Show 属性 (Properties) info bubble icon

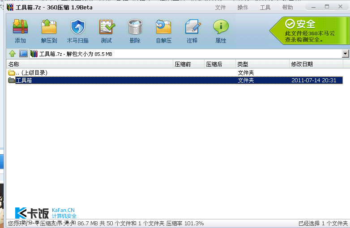point(221,27)
